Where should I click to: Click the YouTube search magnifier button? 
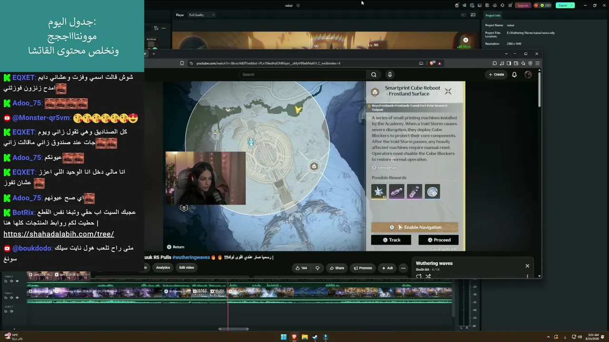[x=373, y=75]
